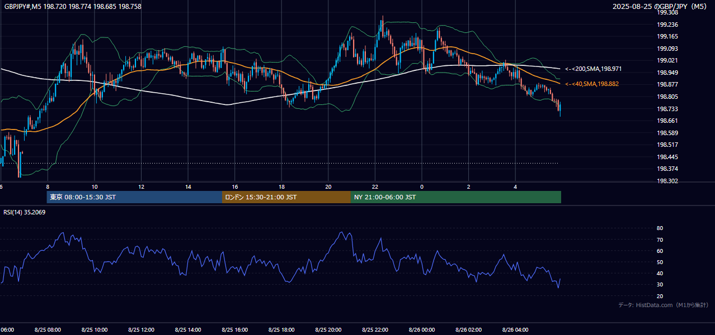Click the 8/25 08:00 time axis label
The width and height of the screenshot is (715, 335).
point(48,329)
